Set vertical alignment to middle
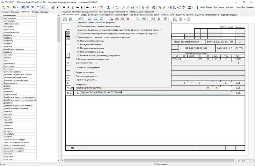255x166 pixels. tap(42, 7)
